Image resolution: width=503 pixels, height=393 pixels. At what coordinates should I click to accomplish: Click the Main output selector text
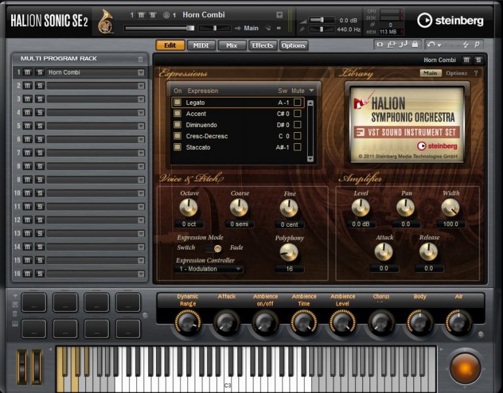[x=251, y=28]
